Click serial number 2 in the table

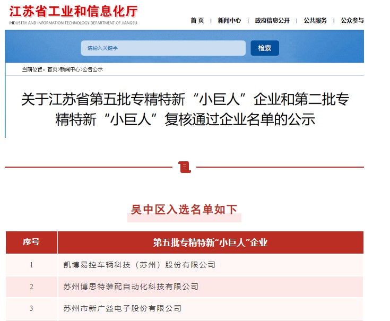pos(31,287)
